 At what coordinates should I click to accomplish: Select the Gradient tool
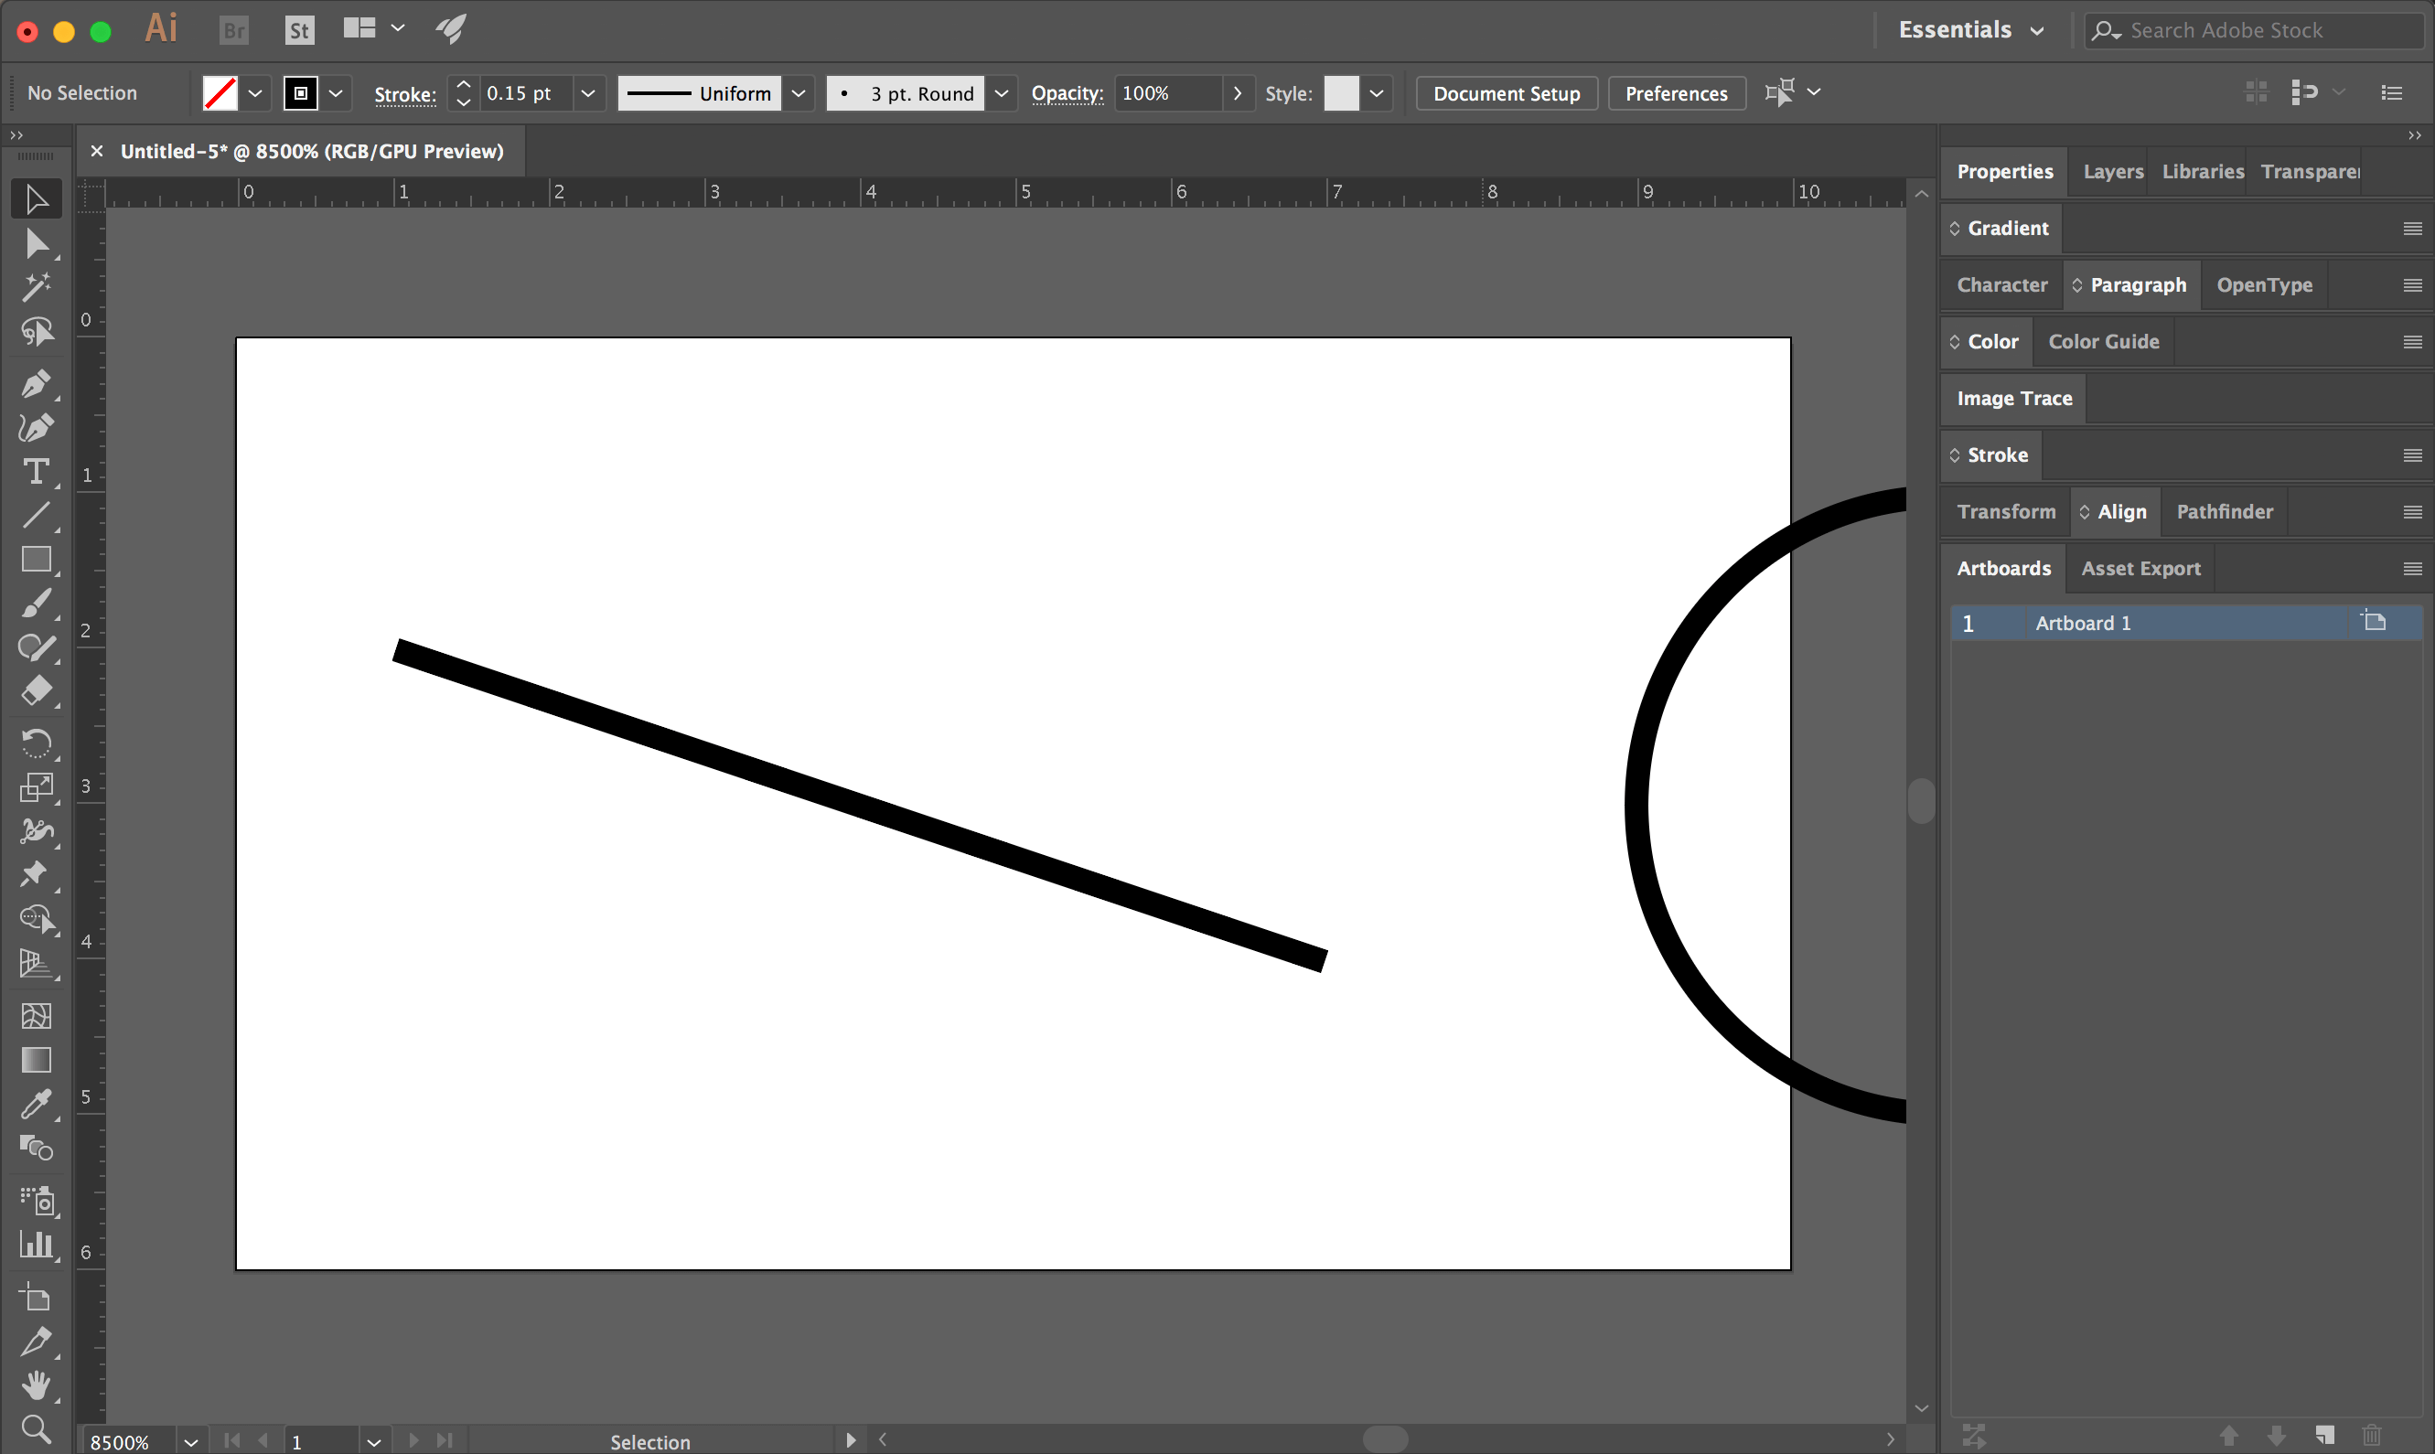tap(37, 1060)
